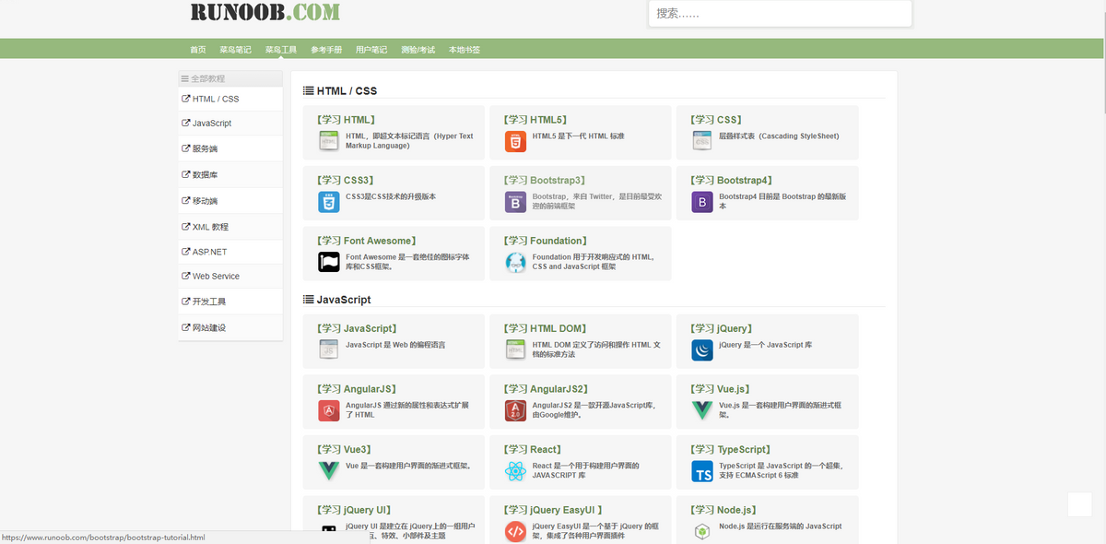Click the React atom icon
Screen dimensions: 1106x544
click(515, 471)
